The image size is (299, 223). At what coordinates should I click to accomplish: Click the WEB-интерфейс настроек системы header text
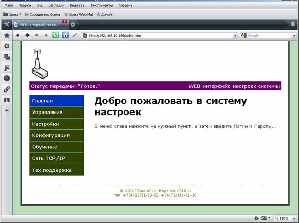point(234,86)
